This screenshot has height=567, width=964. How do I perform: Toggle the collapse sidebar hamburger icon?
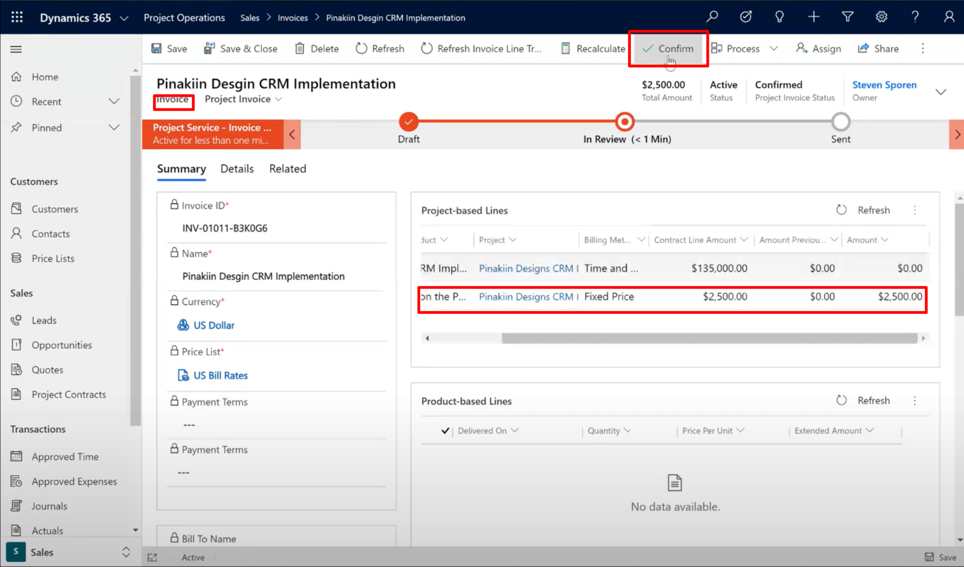[x=15, y=49]
